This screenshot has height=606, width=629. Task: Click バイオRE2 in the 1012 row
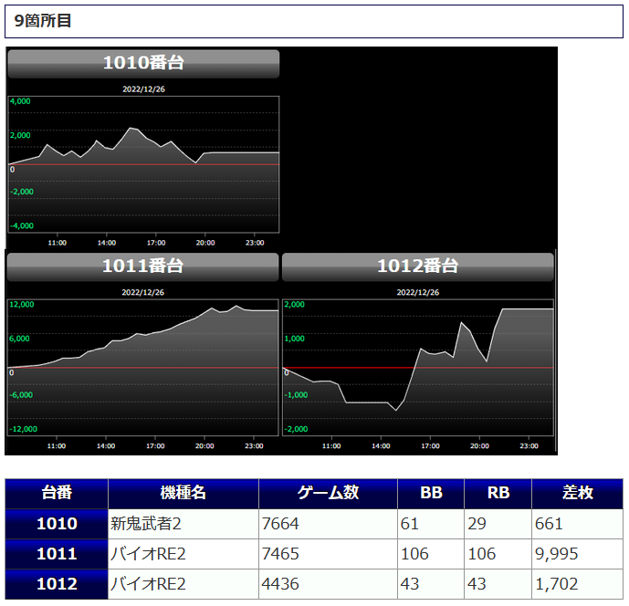pos(148,584)
